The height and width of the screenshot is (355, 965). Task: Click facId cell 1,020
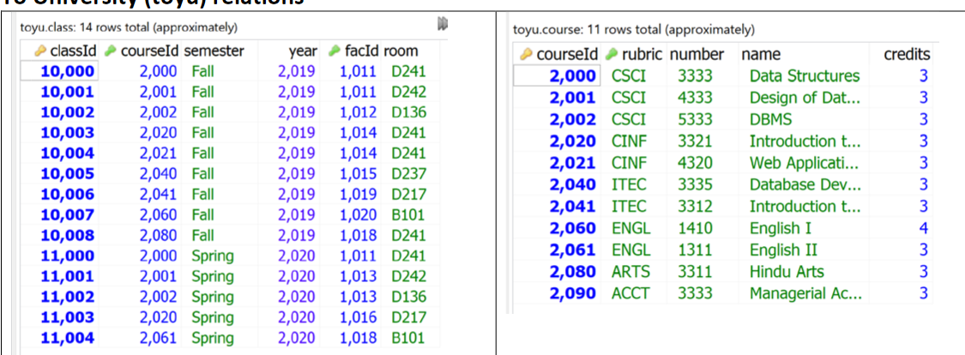point(358,214)
